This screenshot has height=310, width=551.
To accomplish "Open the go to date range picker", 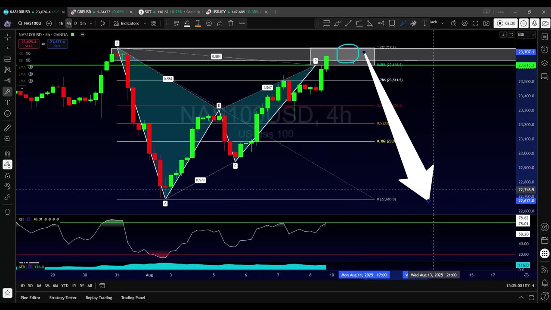I will [102, 285].
